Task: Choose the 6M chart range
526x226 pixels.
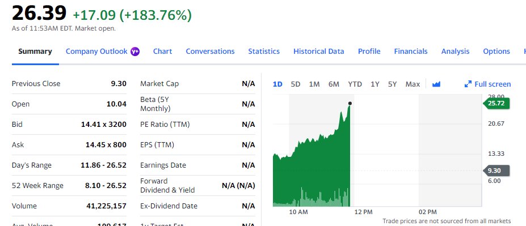Action: pyautogui.click(x=334, y=84)
